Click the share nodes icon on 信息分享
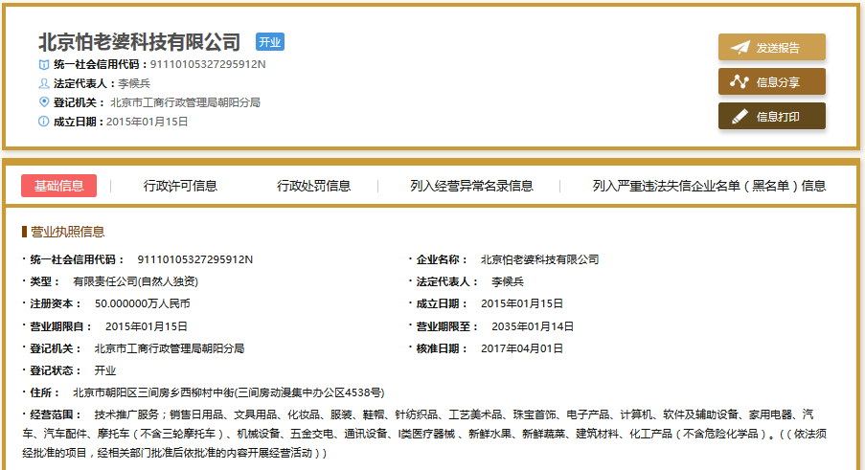 (x=740, y=82)
